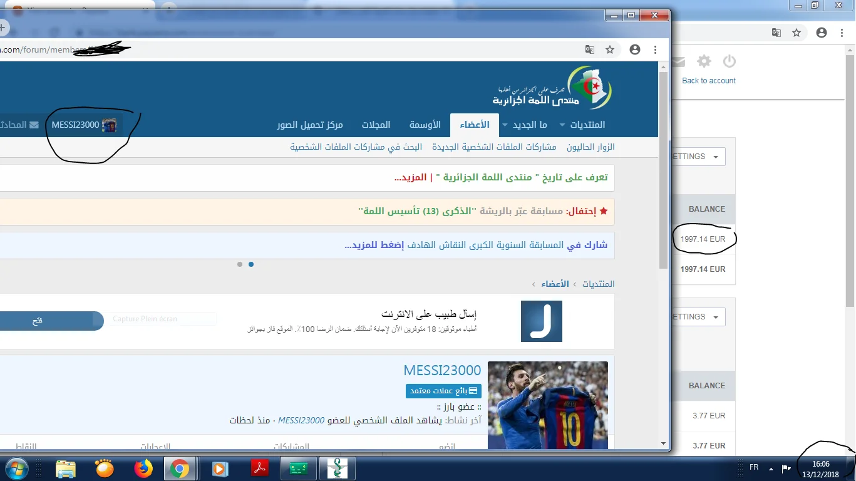Select the gray carousel dot under notices
Viewport: 856px width, 481px height.
240,264
